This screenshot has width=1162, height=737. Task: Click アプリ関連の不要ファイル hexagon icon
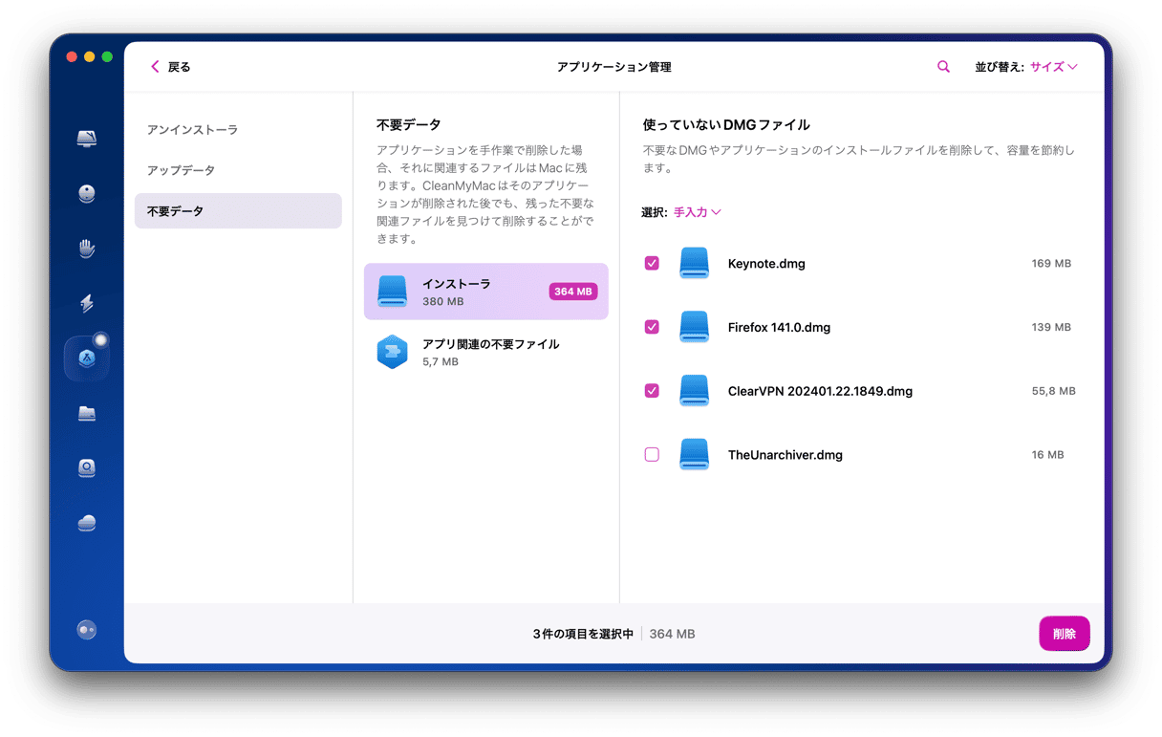click(x=393, y=352)
